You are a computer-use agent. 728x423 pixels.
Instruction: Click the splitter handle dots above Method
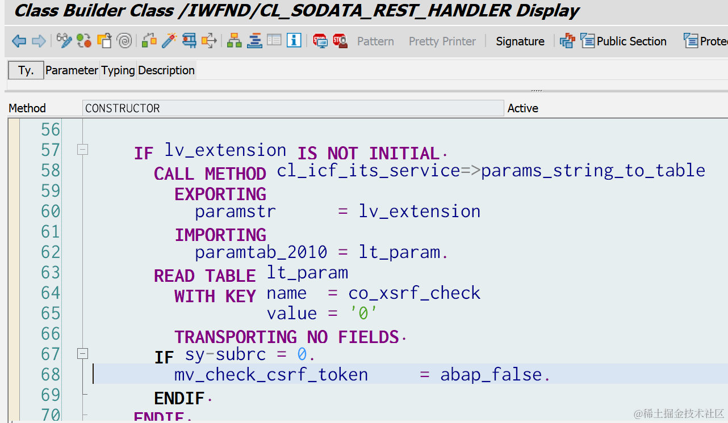click(x=537, y=90)
